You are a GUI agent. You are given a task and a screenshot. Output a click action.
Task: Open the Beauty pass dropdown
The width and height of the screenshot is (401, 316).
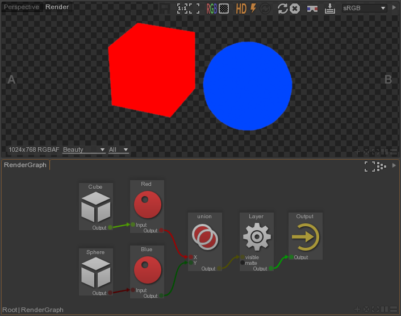pos(83,149)
